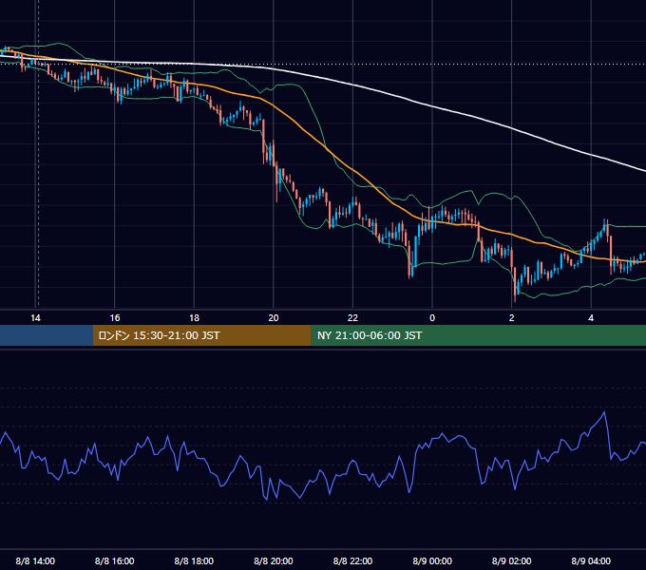Click the 8/8 18:00 label on indicator axis
The width and height of the screenshot is (646, 570).
pos(194,560)
